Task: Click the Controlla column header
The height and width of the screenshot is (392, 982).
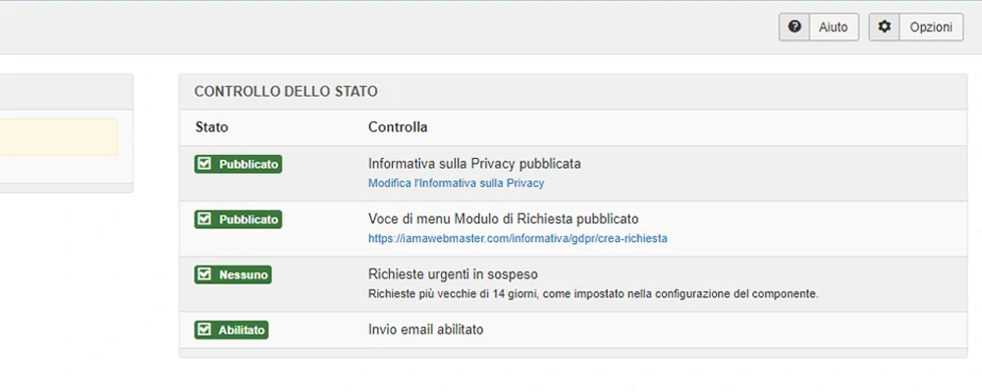Action: click(x=398, y=127)
